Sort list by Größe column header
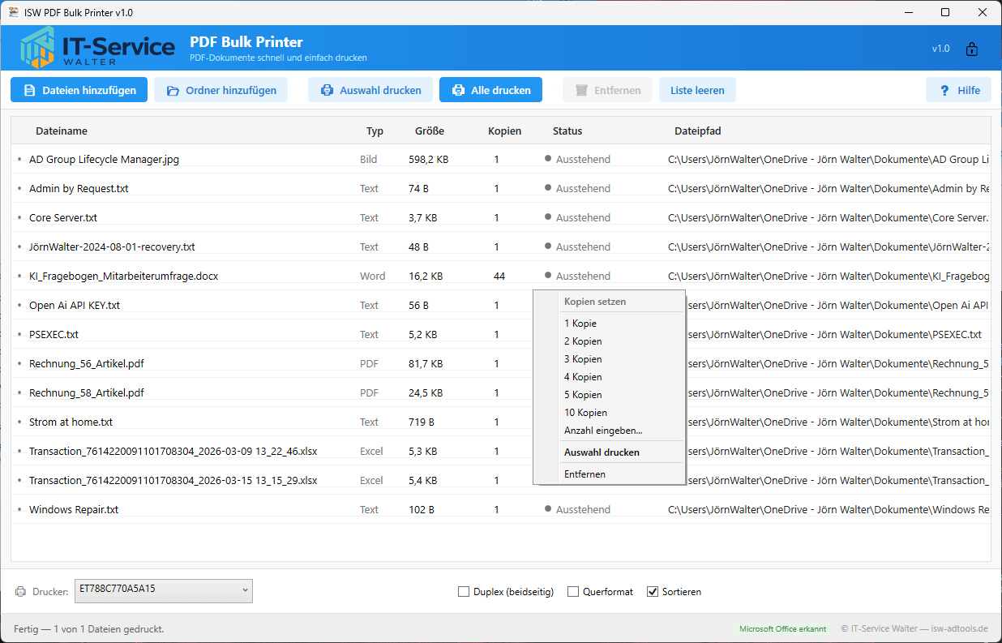Viewport: 1002px width, 643px height. click(x=429, y=131)
